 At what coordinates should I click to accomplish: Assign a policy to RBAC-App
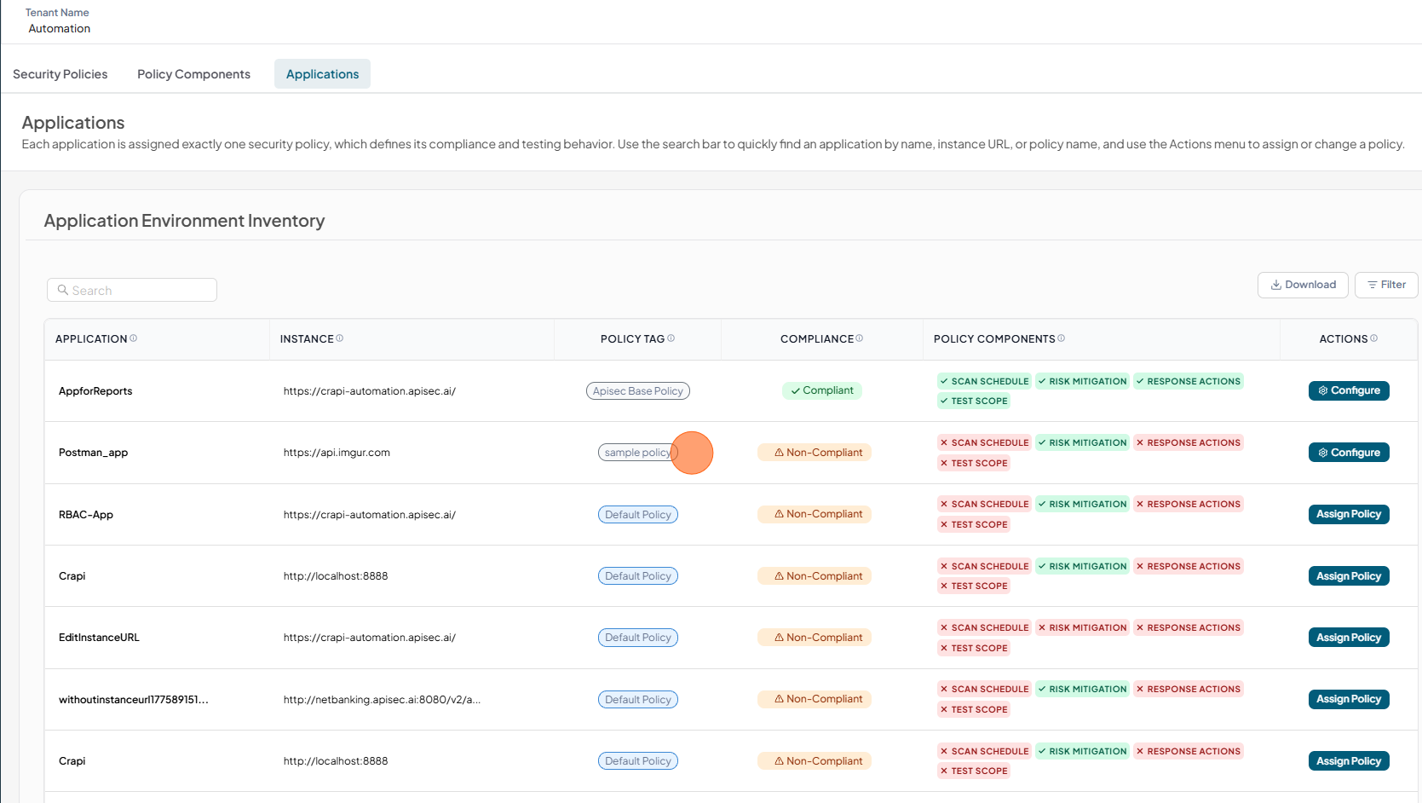[x=1349, y=514]
